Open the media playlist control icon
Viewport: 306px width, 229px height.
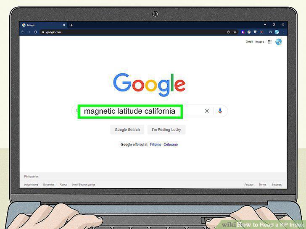pos(270,32)
